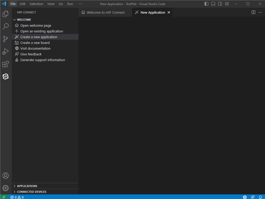Image resolution: width=265 pixels, height=199 pixels.
Task: Open the File menu
Action: tap(13, 4)
